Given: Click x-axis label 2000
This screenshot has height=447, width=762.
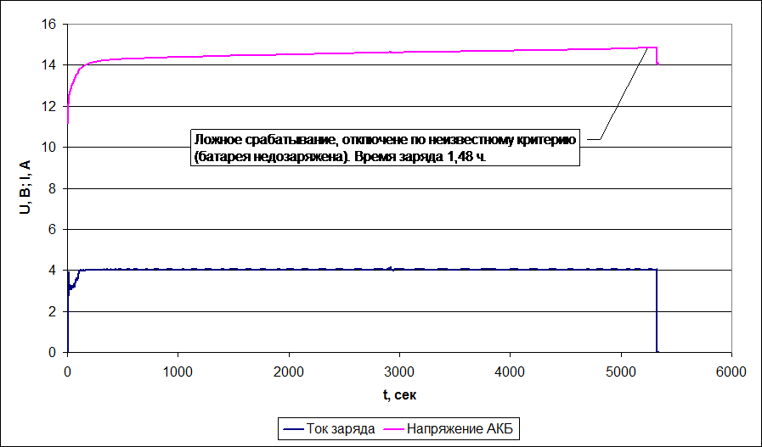Looking at the screenshot, I should pyautogui.click(x=289, y=372).
